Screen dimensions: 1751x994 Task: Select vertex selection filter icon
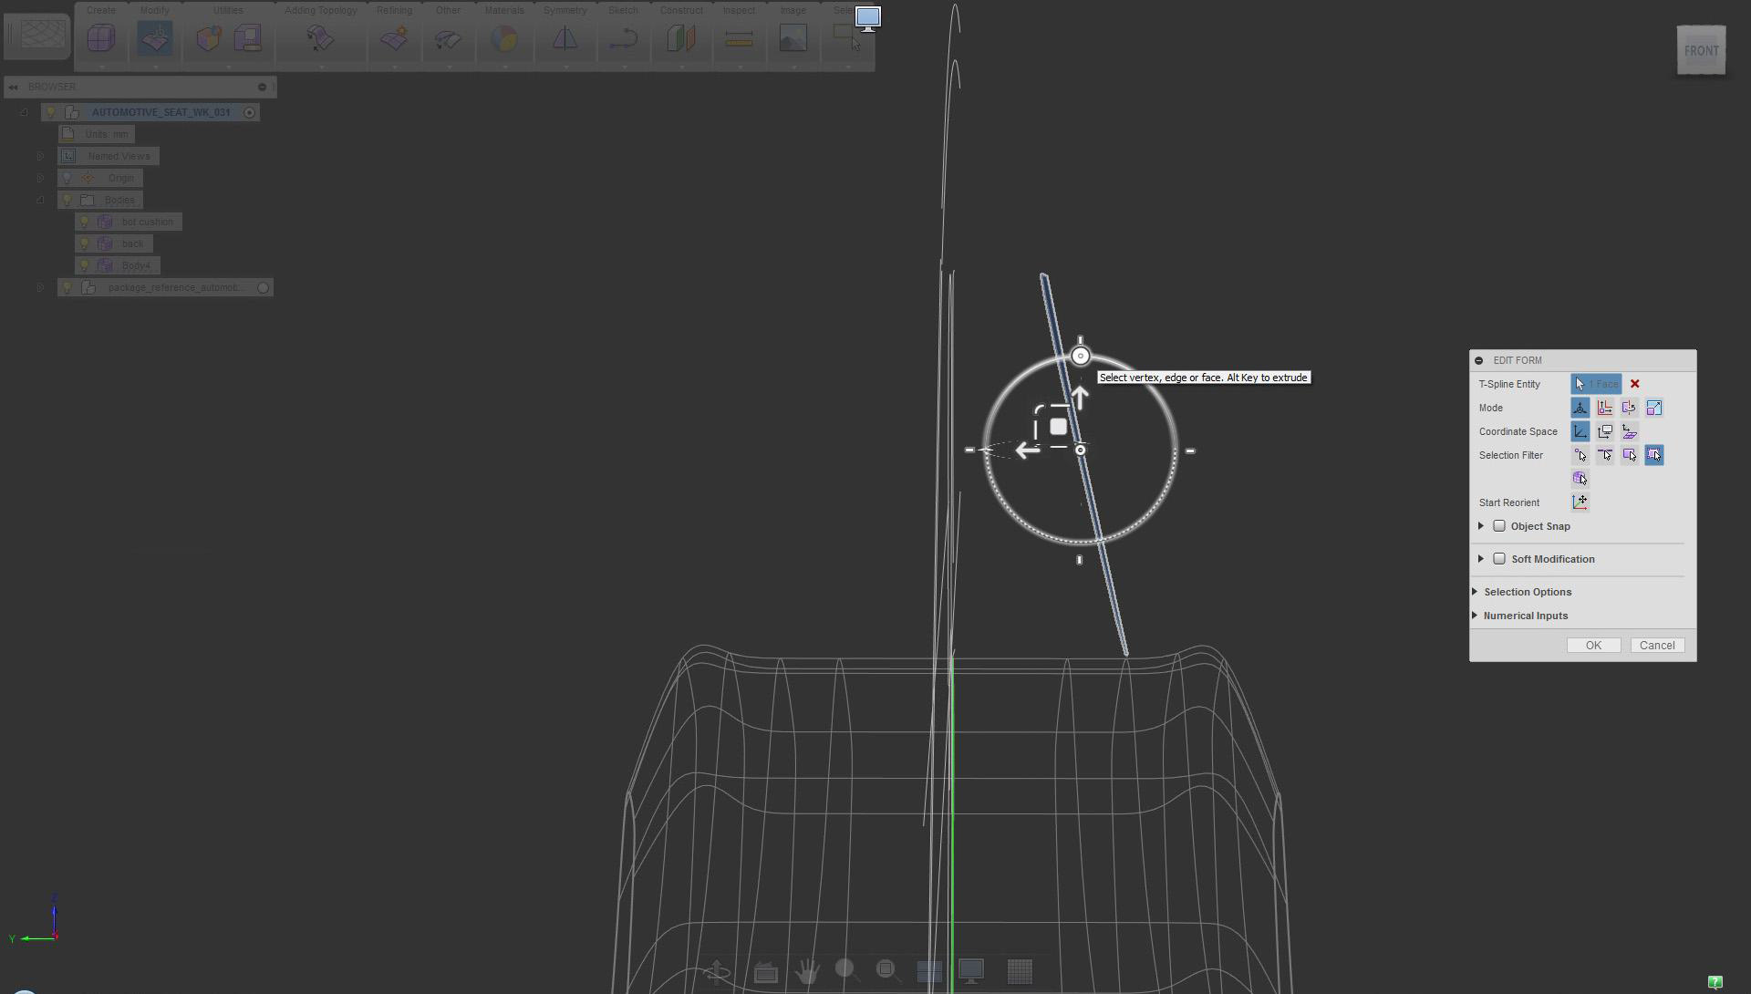(1580, 455)
